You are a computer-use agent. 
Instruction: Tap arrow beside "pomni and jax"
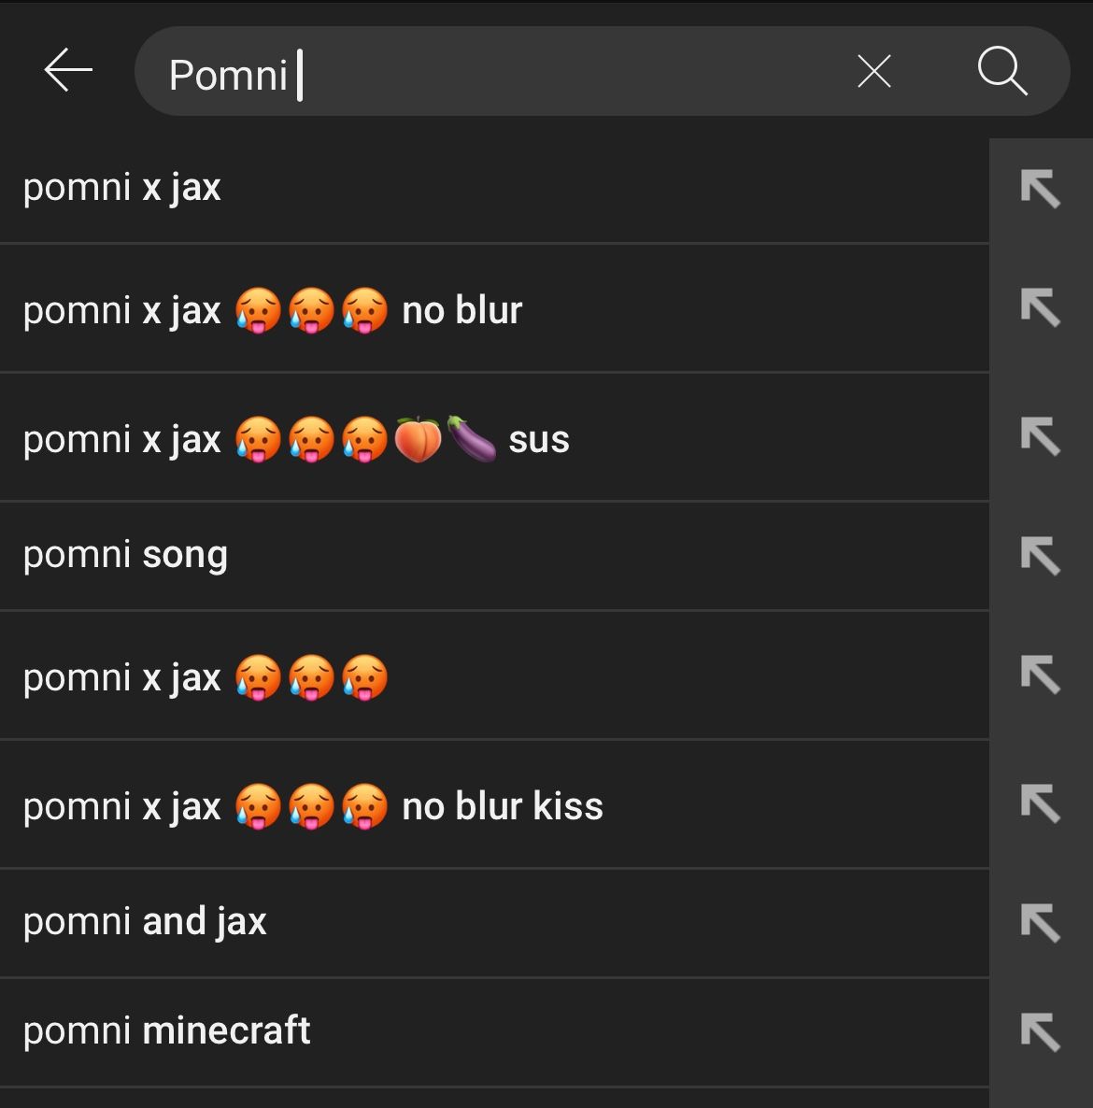coord(1040,923)
